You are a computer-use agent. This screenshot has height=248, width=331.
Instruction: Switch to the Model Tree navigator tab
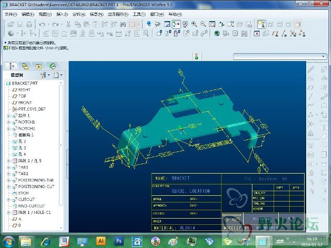point(11,66)
